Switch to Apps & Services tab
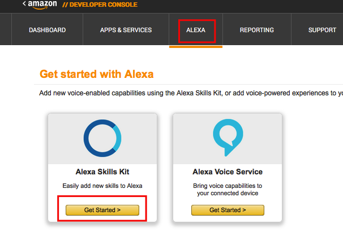The width and height of the screenshot is (343, 237). coord(126,30)
